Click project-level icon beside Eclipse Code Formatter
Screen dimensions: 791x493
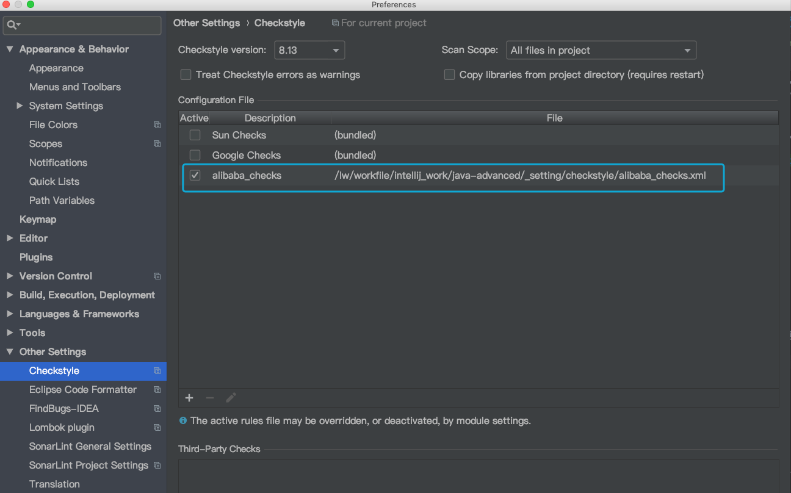(157, 390)
